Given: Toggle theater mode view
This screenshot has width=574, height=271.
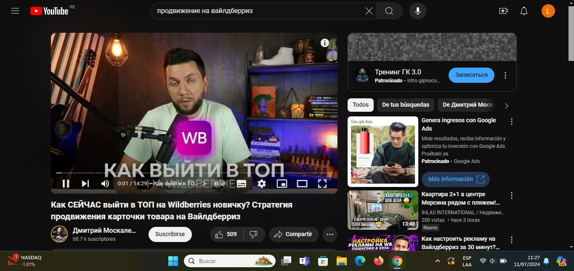Looking at the screenshot, I should point(302,184).
